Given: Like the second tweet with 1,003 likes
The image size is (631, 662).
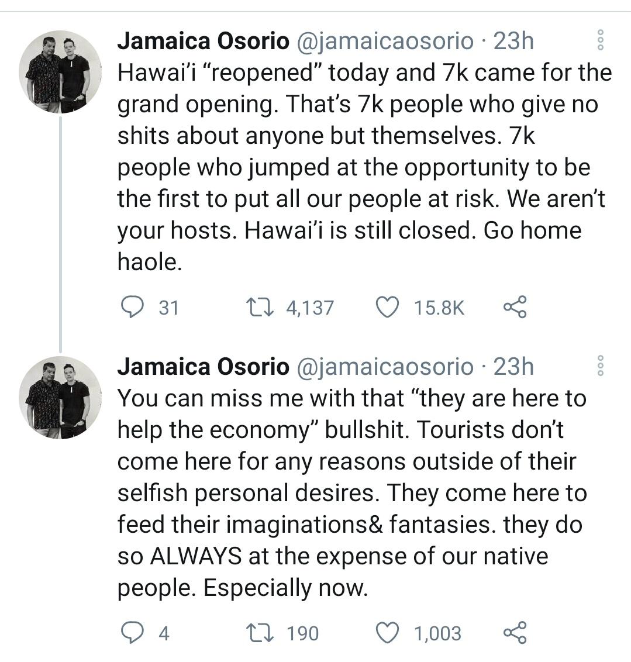Looking at the screenshot, I should pos(387,633).
